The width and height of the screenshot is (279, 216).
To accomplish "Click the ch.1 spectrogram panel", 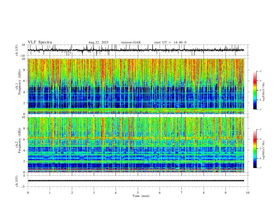I will (136, 86).
